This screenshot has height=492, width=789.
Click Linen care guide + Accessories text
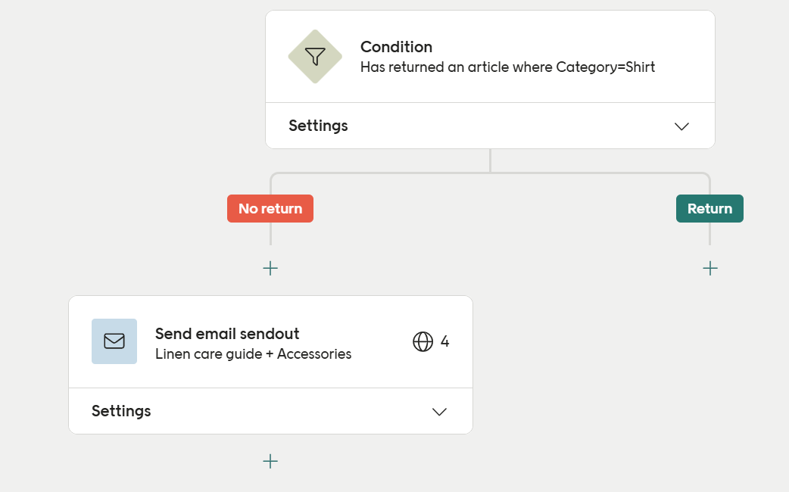pos(253,354)
